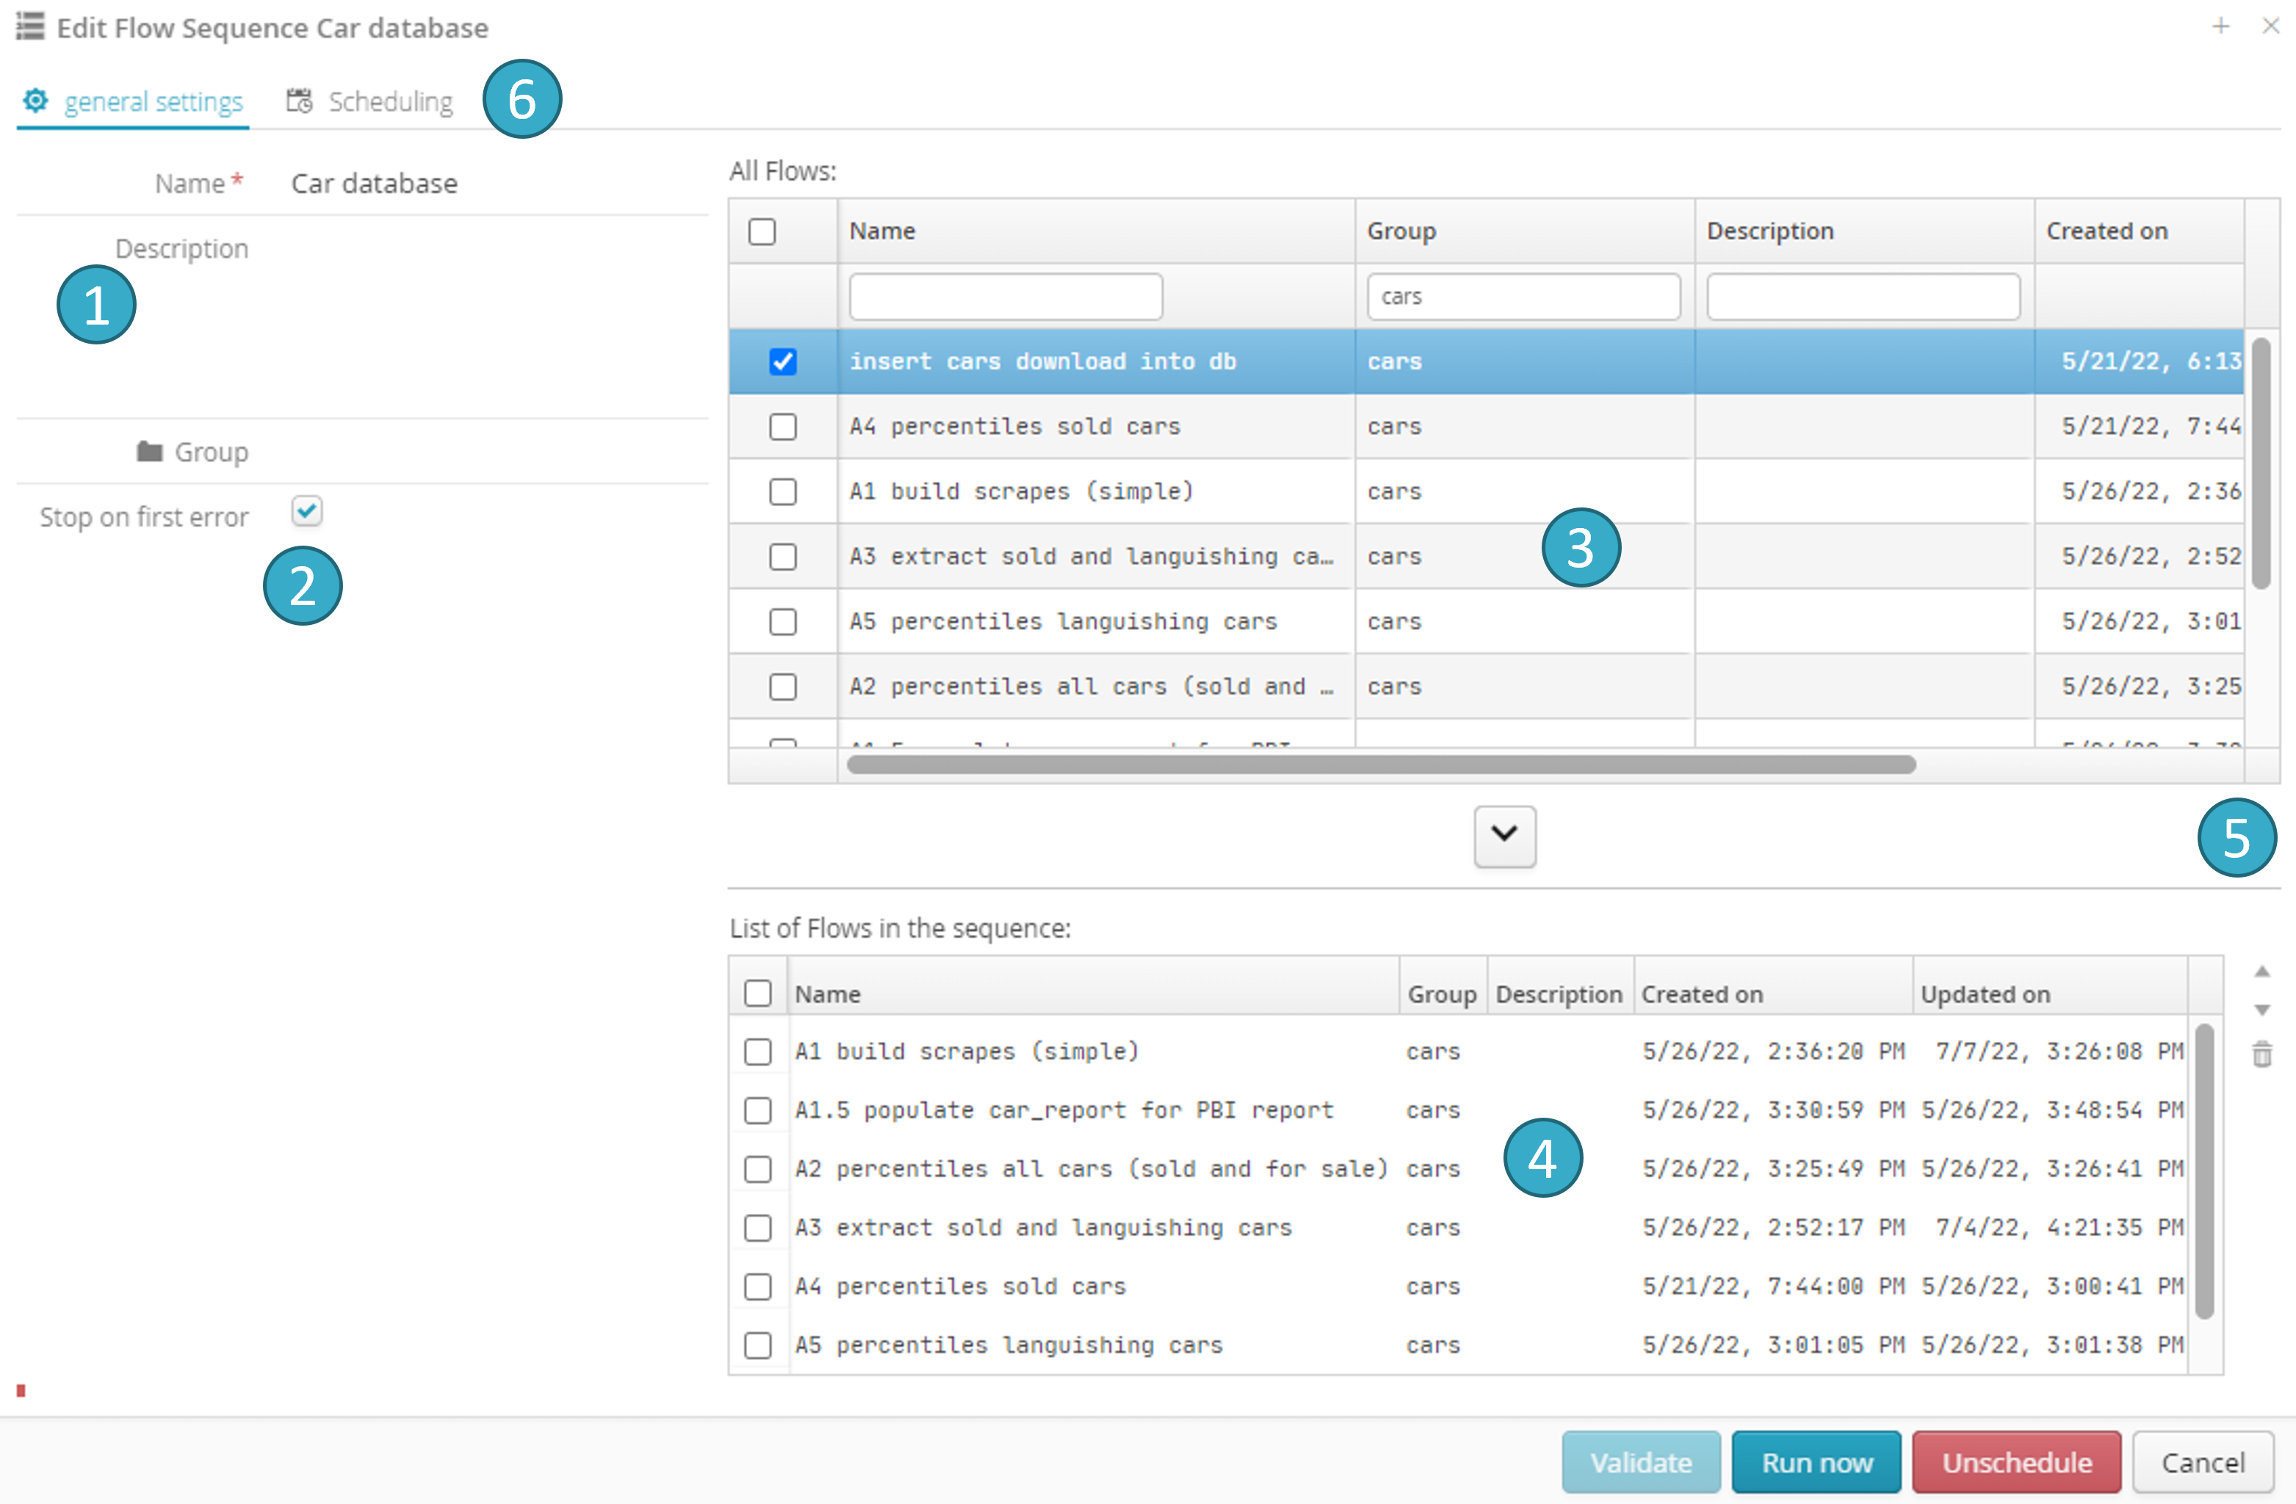Check 'A2 percentiles all cars' in sequence list
The image size is (2296, 1504).
pos(758,1169)
